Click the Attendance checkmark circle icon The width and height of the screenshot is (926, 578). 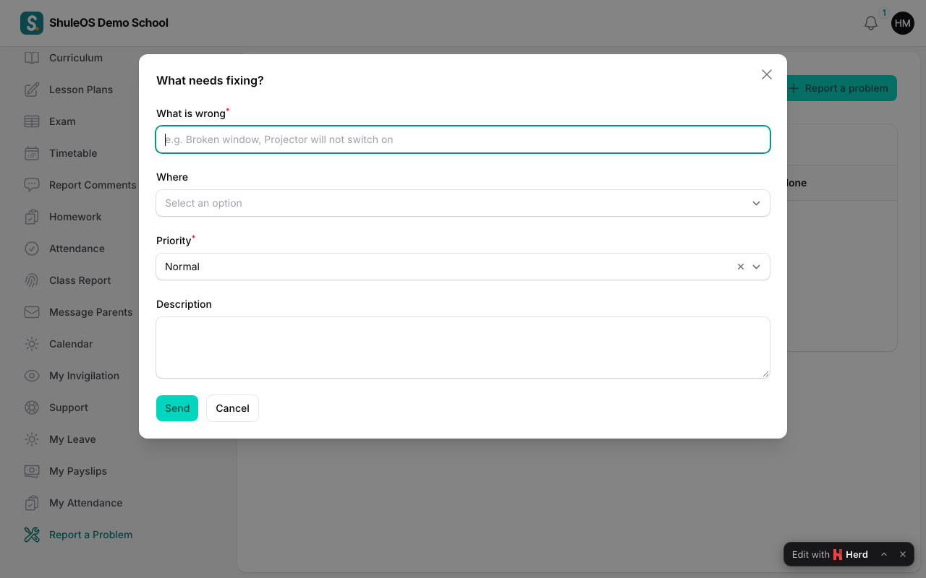tap(32, 249)
